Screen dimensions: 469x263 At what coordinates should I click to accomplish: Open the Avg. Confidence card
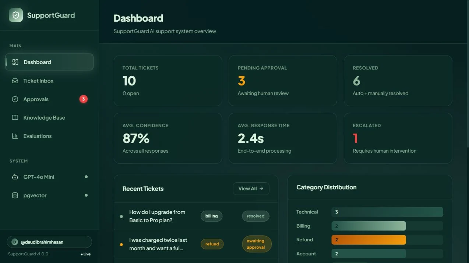pos(168,138)
